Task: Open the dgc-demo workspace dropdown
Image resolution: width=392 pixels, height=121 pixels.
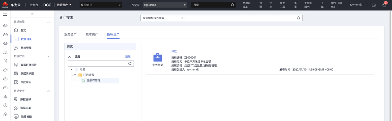Action: 165,5
